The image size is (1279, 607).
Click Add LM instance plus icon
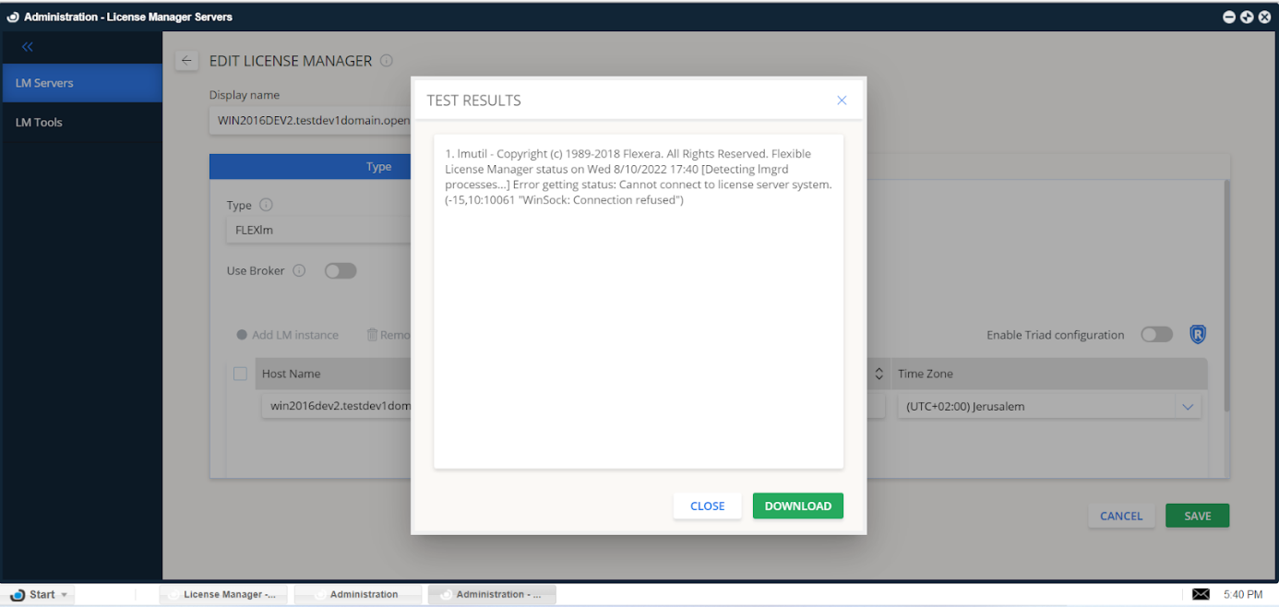tap(242, 335)
